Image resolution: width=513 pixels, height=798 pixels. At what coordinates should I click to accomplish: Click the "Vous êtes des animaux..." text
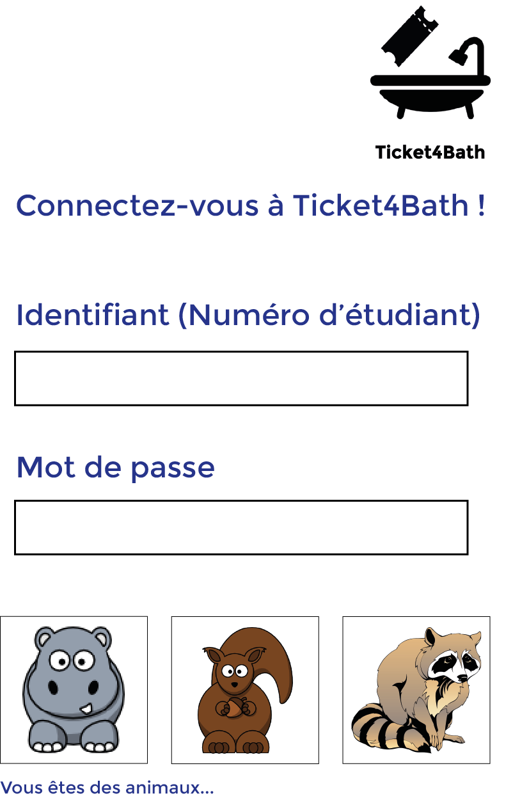click(107, 787)
